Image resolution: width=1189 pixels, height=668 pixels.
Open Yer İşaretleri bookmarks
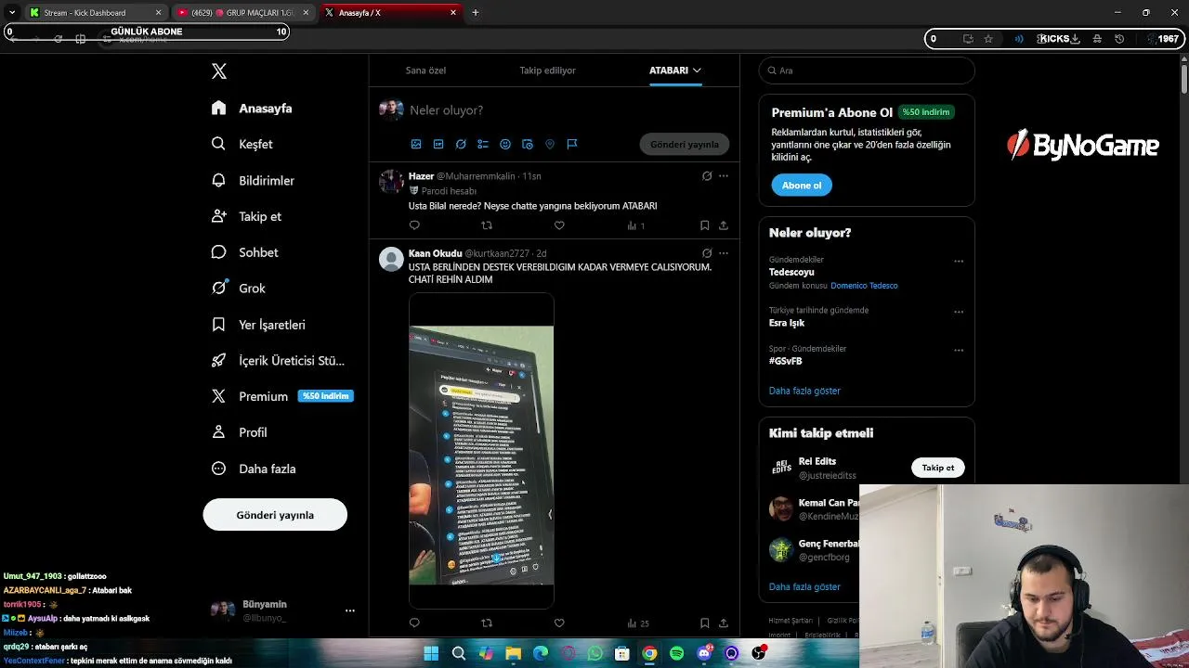click(258, 325)
